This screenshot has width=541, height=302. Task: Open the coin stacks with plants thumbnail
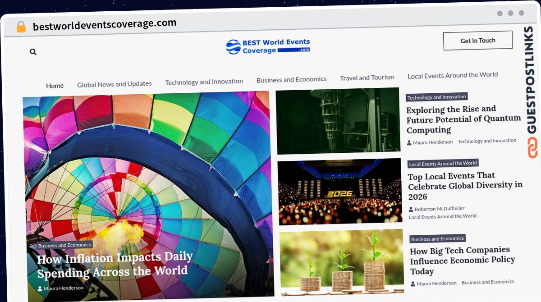click(342, 263)
